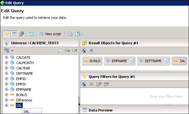This screenshot has height=114, width=189.
Task: Click the BONUS measure ruler icon in tree
Action: (x=12, y=95)
